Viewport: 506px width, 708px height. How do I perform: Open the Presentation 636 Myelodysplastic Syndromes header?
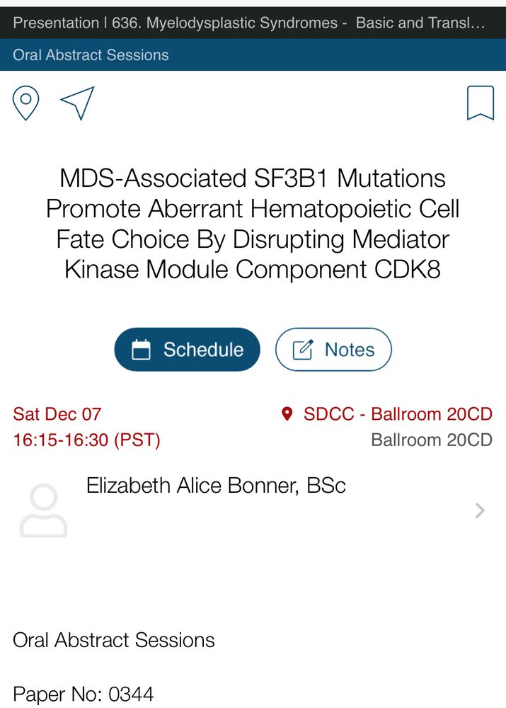tap(253, 23)
